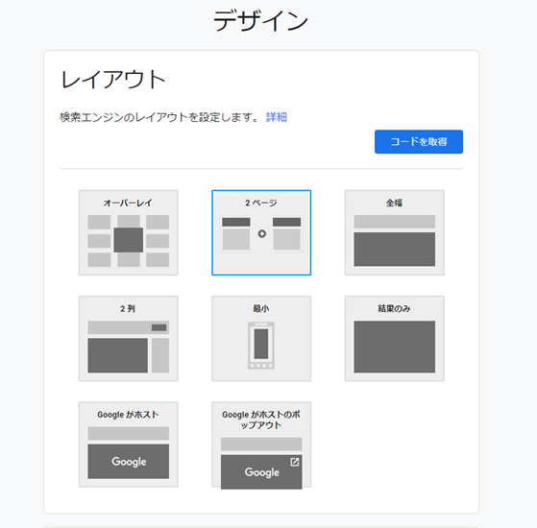Choose the 結果のみ results-only layout

pos(395,339)
